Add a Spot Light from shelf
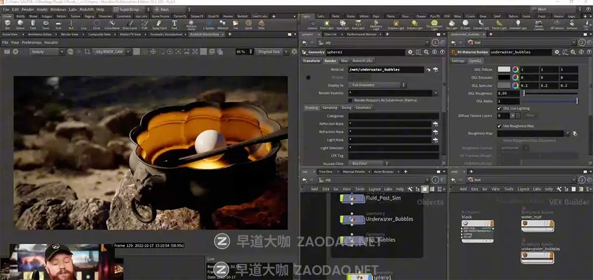Image resolution: width=593 pixels, height=280 pixels. [342, 25]
